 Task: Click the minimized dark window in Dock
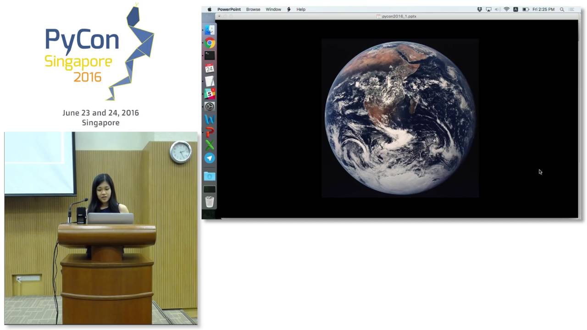[210, 189]
